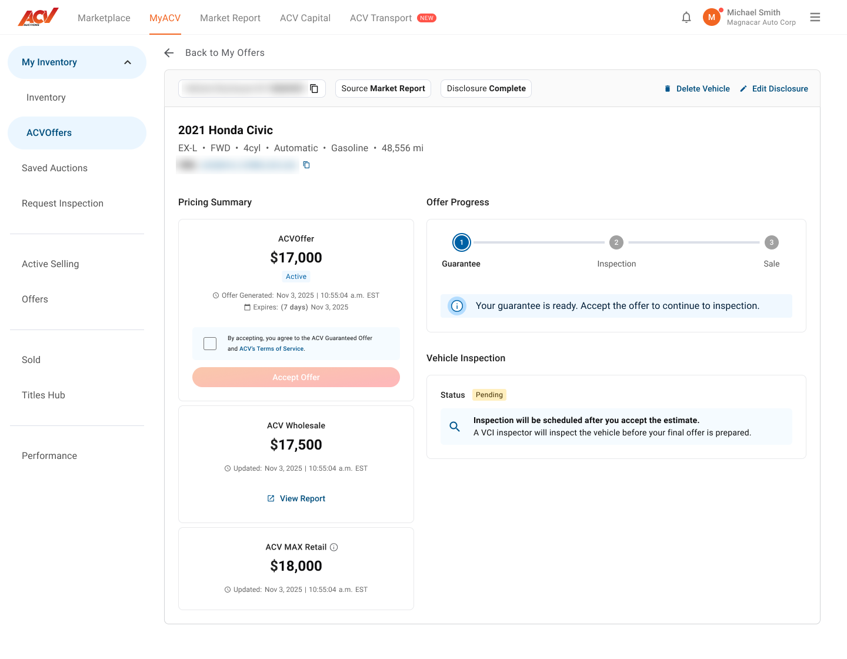
Task: Open Performance in sidebar
Action: pyautogui.click(x=49, y=456)
